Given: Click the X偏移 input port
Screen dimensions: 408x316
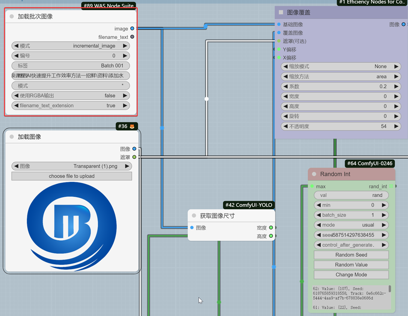Looking at the screenshot, I should click(x=279, y=58).
